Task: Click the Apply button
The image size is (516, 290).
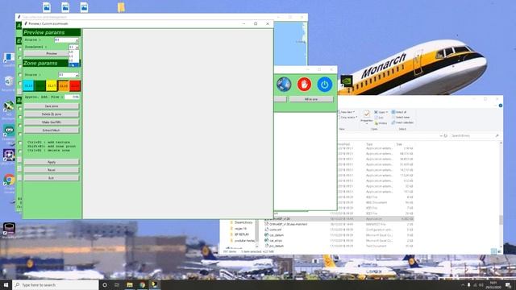Action: point(52,162)
